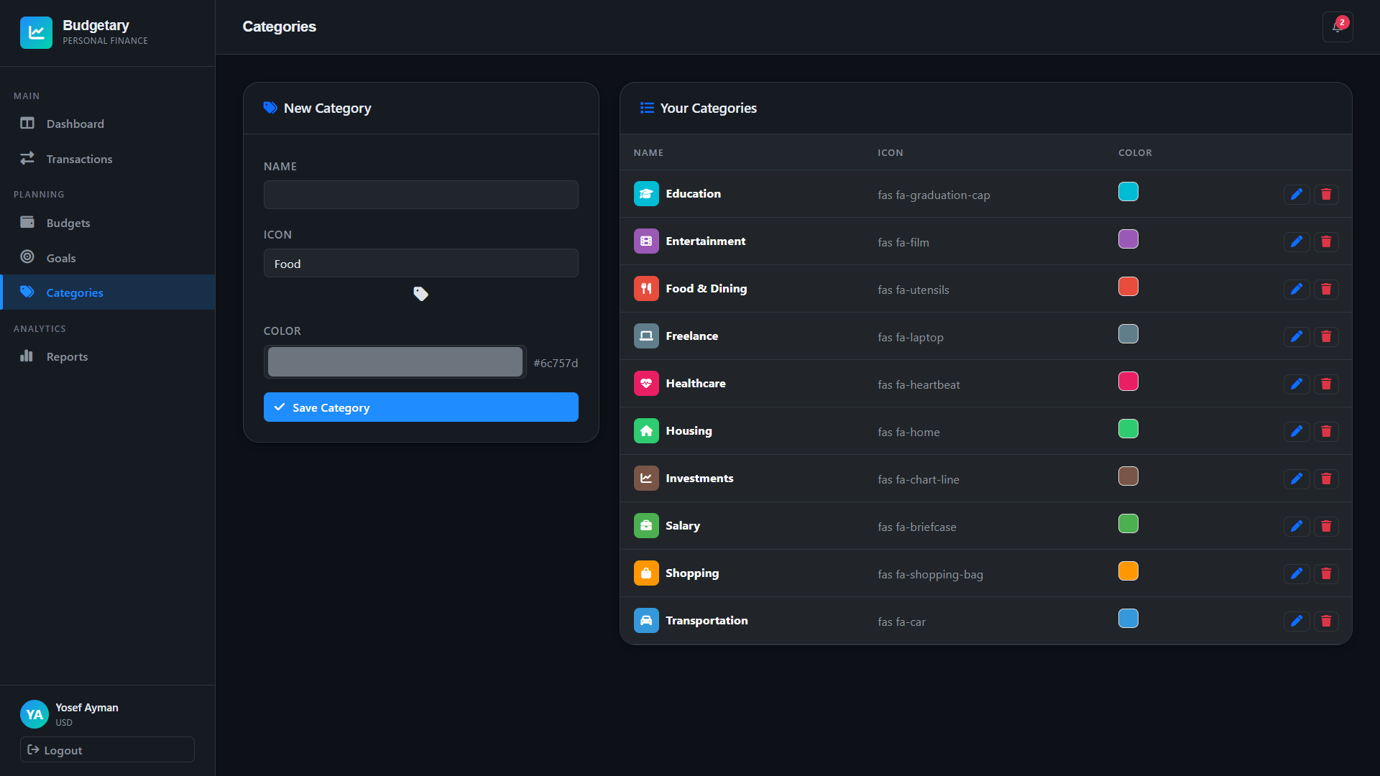This screenshot has width=1380, height=776.
Task: Open Dashboard in the sidebar
Action: [x=108, y=124]
